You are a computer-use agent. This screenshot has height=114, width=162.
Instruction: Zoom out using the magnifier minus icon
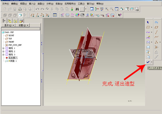112,9
